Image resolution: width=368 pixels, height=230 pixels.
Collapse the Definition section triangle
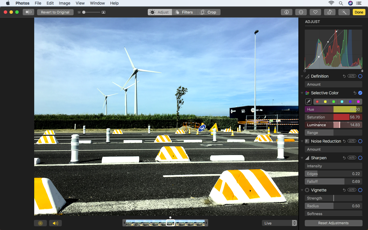point(302,76)
